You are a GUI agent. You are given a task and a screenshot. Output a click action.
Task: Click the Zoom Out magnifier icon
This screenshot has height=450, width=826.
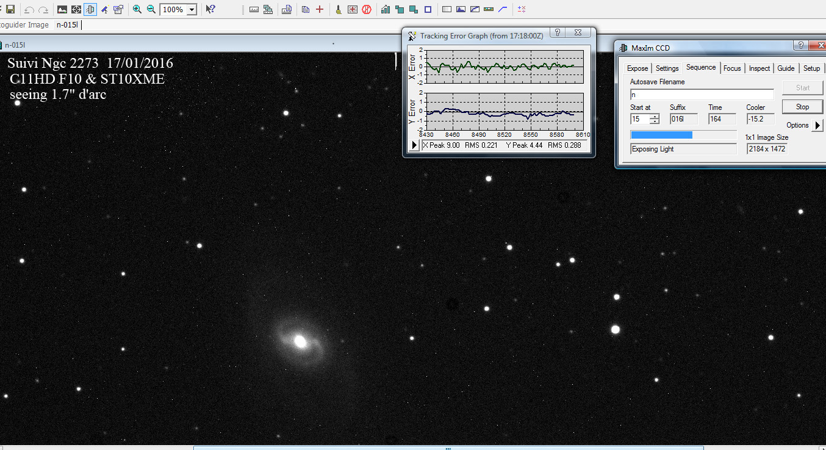[151, 10]
